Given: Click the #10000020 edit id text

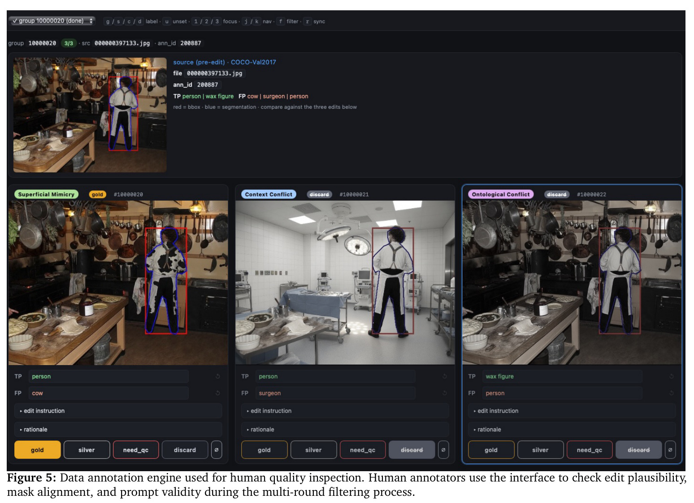Looking at the screenshot, I should [128, 194].
